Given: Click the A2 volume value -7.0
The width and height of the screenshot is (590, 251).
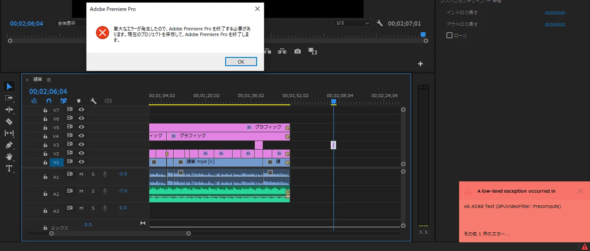Looking at the screenshot, I should pyautogui.click(x=123, y=191).
